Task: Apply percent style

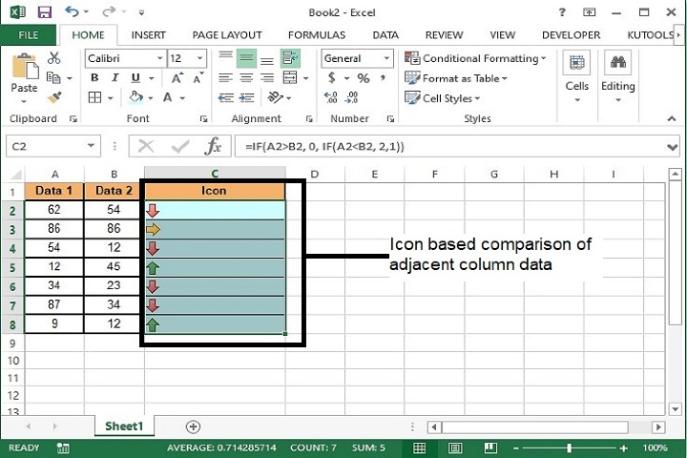Action: pyautogui.click(x=363, y=78)
